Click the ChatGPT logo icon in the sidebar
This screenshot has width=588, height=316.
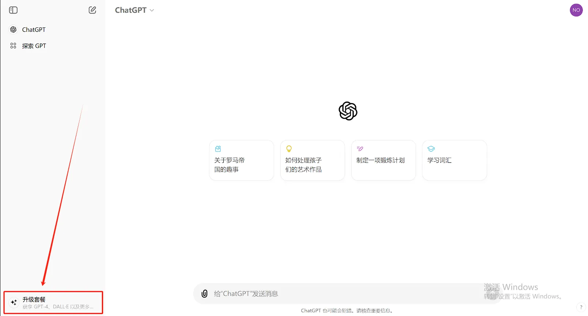(13, 30)
